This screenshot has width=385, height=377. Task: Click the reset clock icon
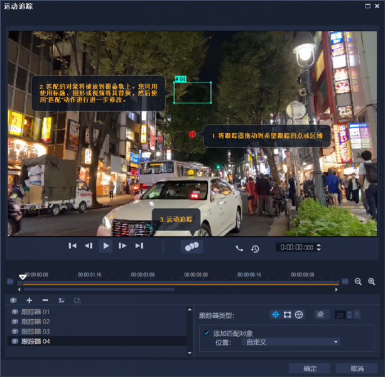pos(255,249)
